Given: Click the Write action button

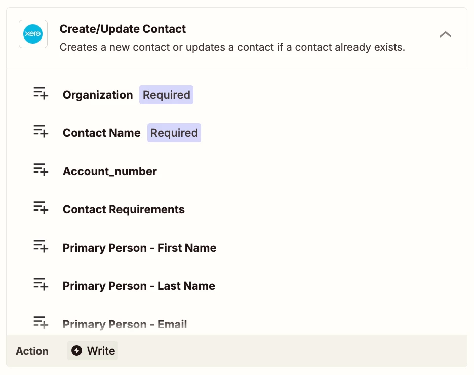Looking at the screenshot, I should point(93,351).
